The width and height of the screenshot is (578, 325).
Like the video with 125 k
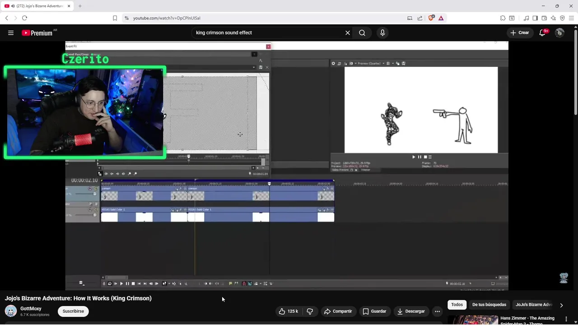pyautogui.click(x=288, y=311)
